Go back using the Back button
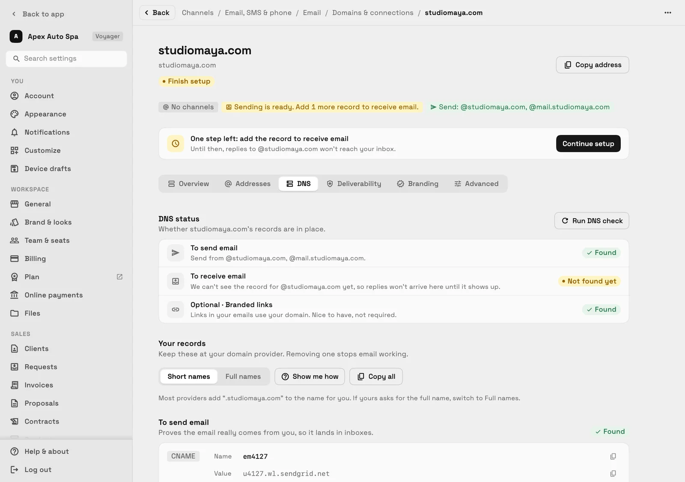Image resolution: width=685 pixels, height=482 pixels. point(157,13)
